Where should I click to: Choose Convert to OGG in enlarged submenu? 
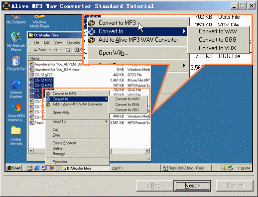pyautogui.click(x=218, y=40)
